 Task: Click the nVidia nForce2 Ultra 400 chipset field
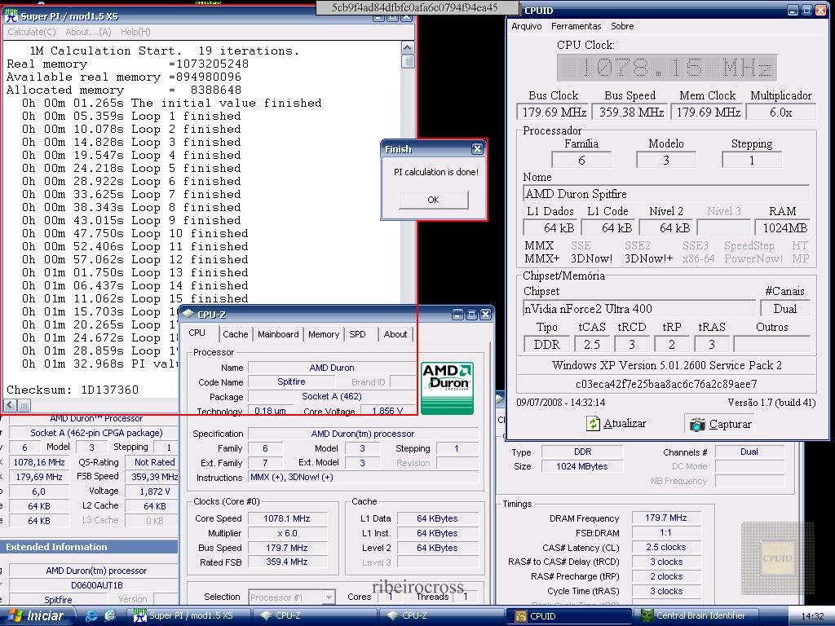[x=639, y=309]
